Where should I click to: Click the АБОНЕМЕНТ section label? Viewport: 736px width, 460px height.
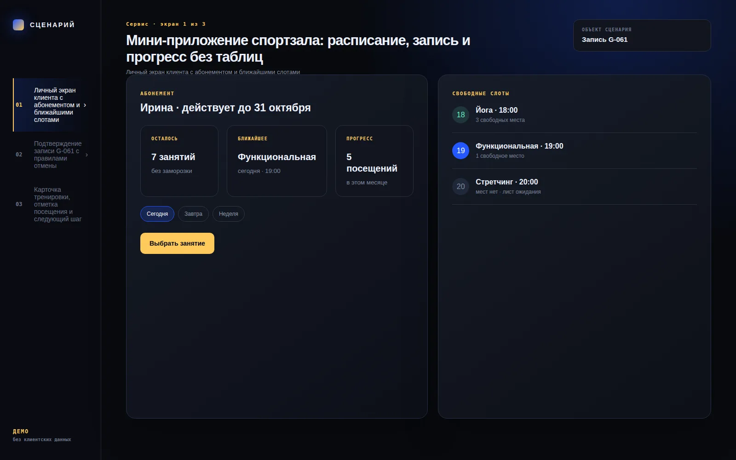click(x=157, y=93)
